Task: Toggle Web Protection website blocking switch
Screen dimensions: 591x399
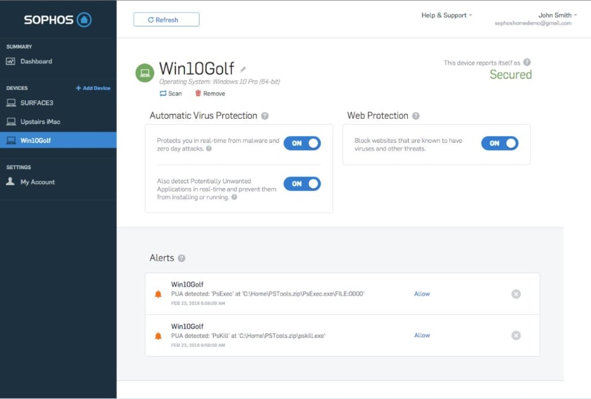Action: (x=500, y=143)
